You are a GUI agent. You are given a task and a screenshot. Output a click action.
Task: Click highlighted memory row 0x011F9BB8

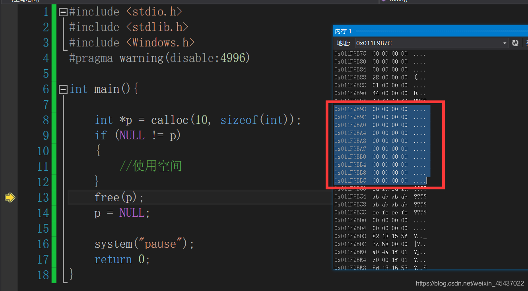[380, 173]
